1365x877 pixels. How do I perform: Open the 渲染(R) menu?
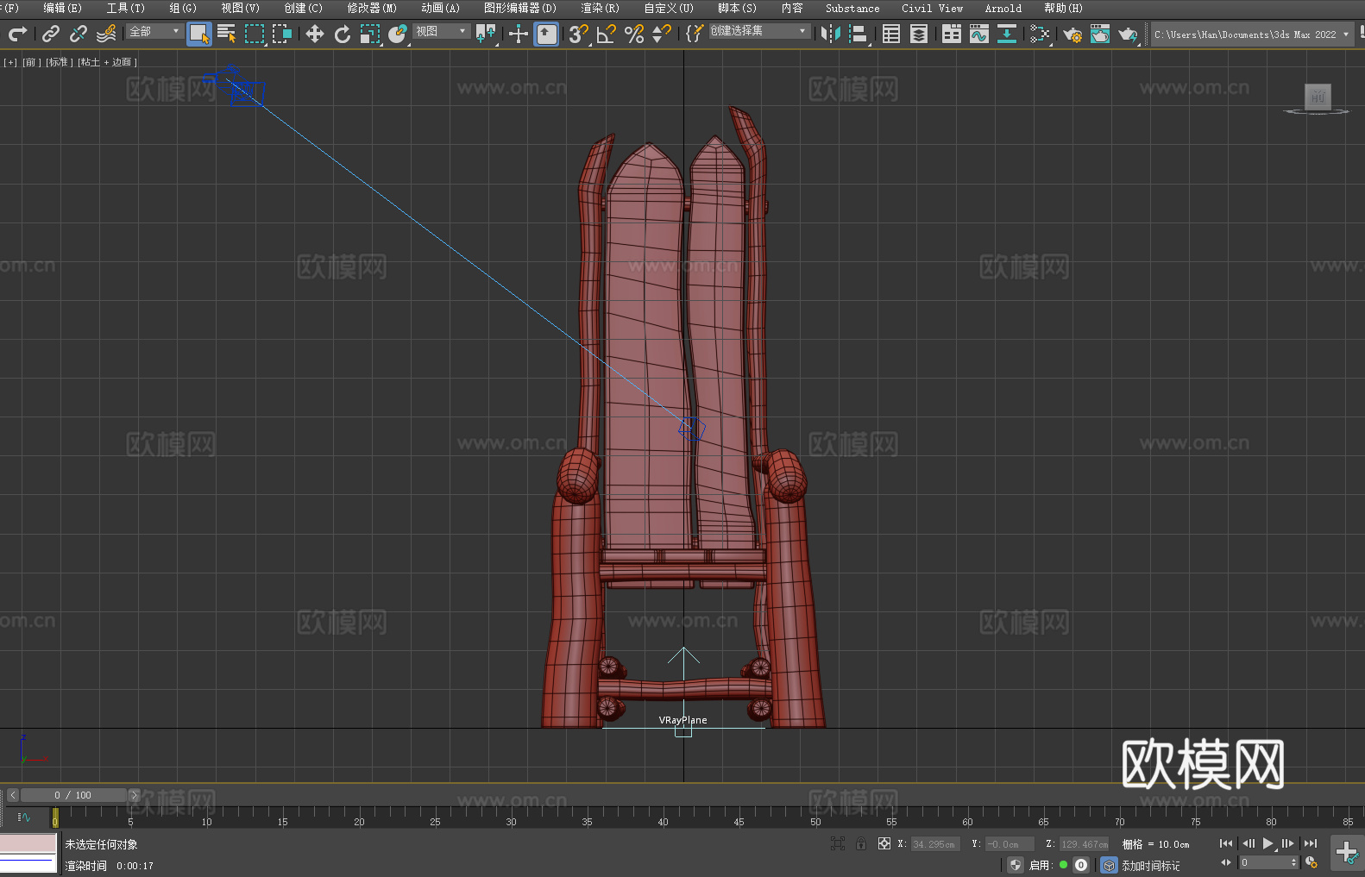[601, 8]
